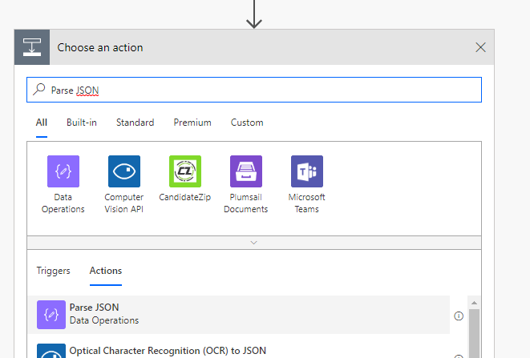Collapse the connectors list with chevron

(254, 242)
